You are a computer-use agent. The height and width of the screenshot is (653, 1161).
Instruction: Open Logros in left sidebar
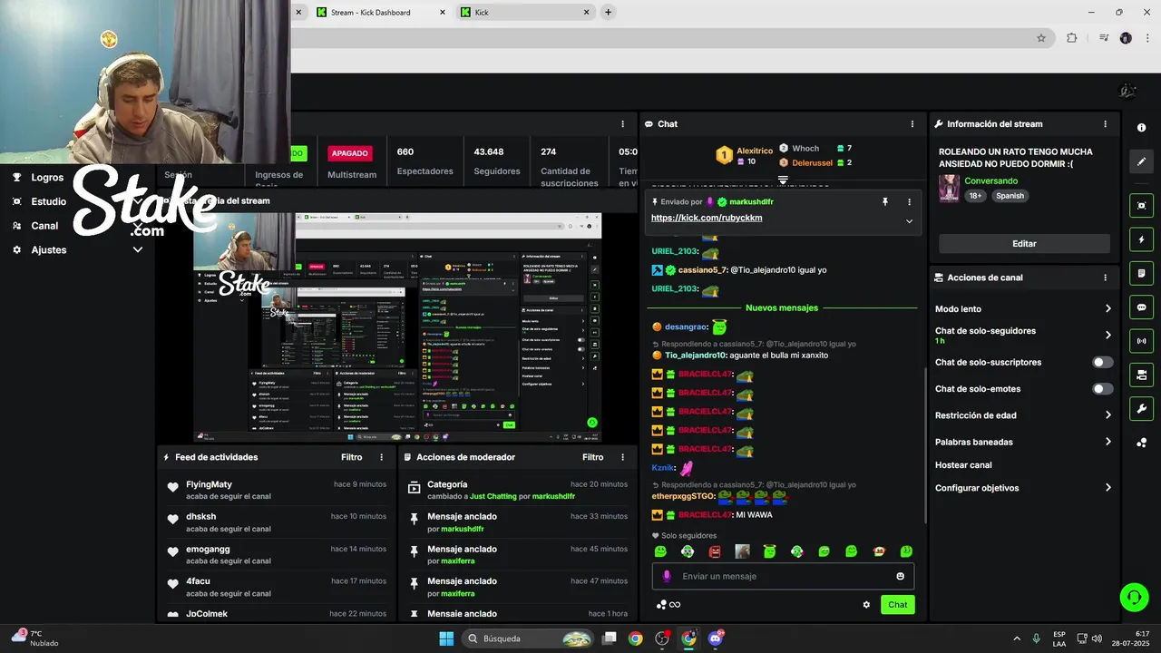click(x=47, y=178)
